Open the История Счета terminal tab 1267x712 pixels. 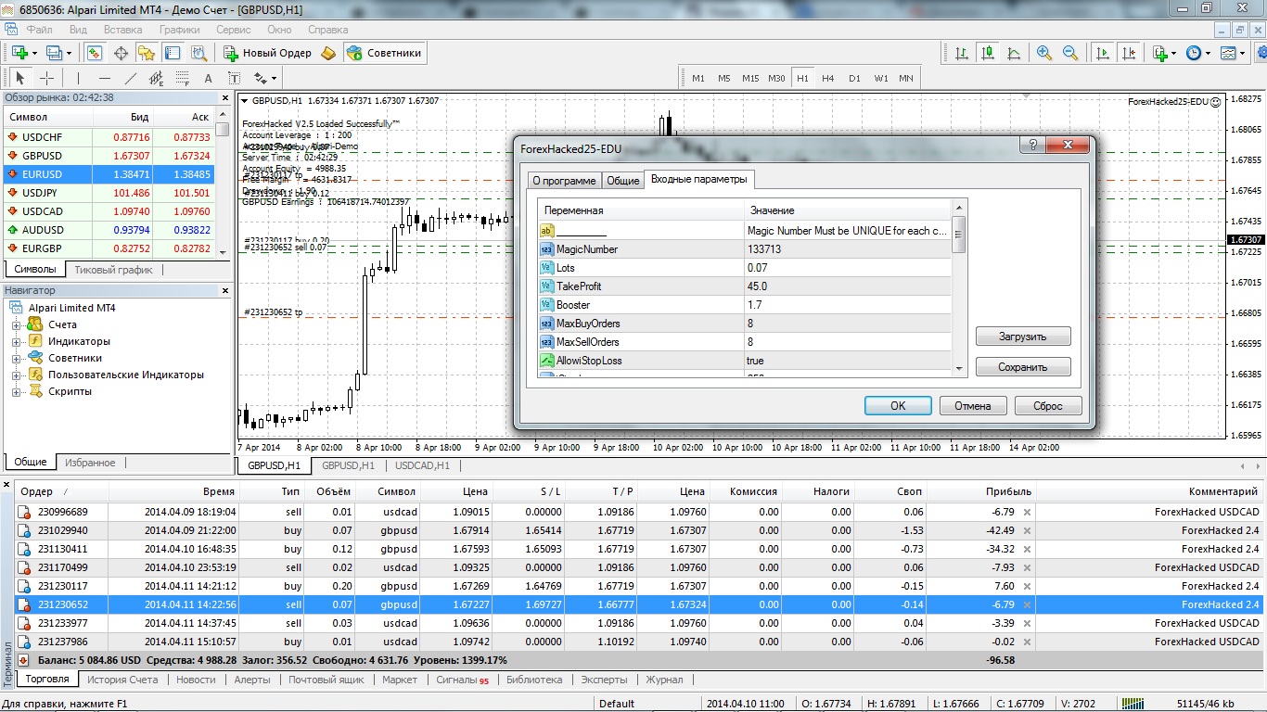(x=123, y=680)
